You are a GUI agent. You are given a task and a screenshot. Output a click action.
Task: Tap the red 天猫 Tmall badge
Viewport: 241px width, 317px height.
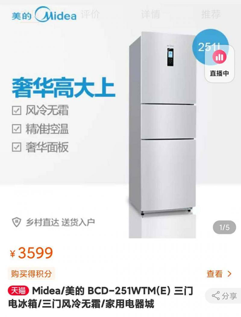[18, 291]
